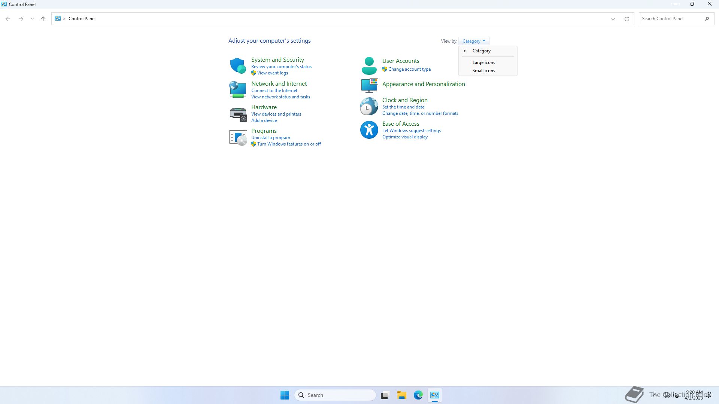This screenshot has height=404, width=719.
Task: Launch File Explorer from the taskbar
Action: point(402,395)
